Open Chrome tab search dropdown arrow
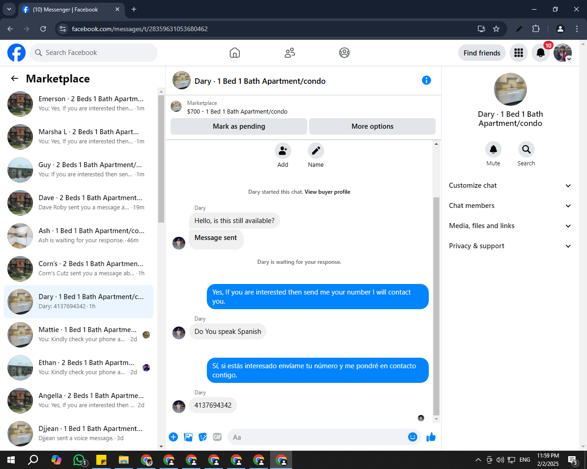Screen dimensions: 587x469 coord(9,9)
